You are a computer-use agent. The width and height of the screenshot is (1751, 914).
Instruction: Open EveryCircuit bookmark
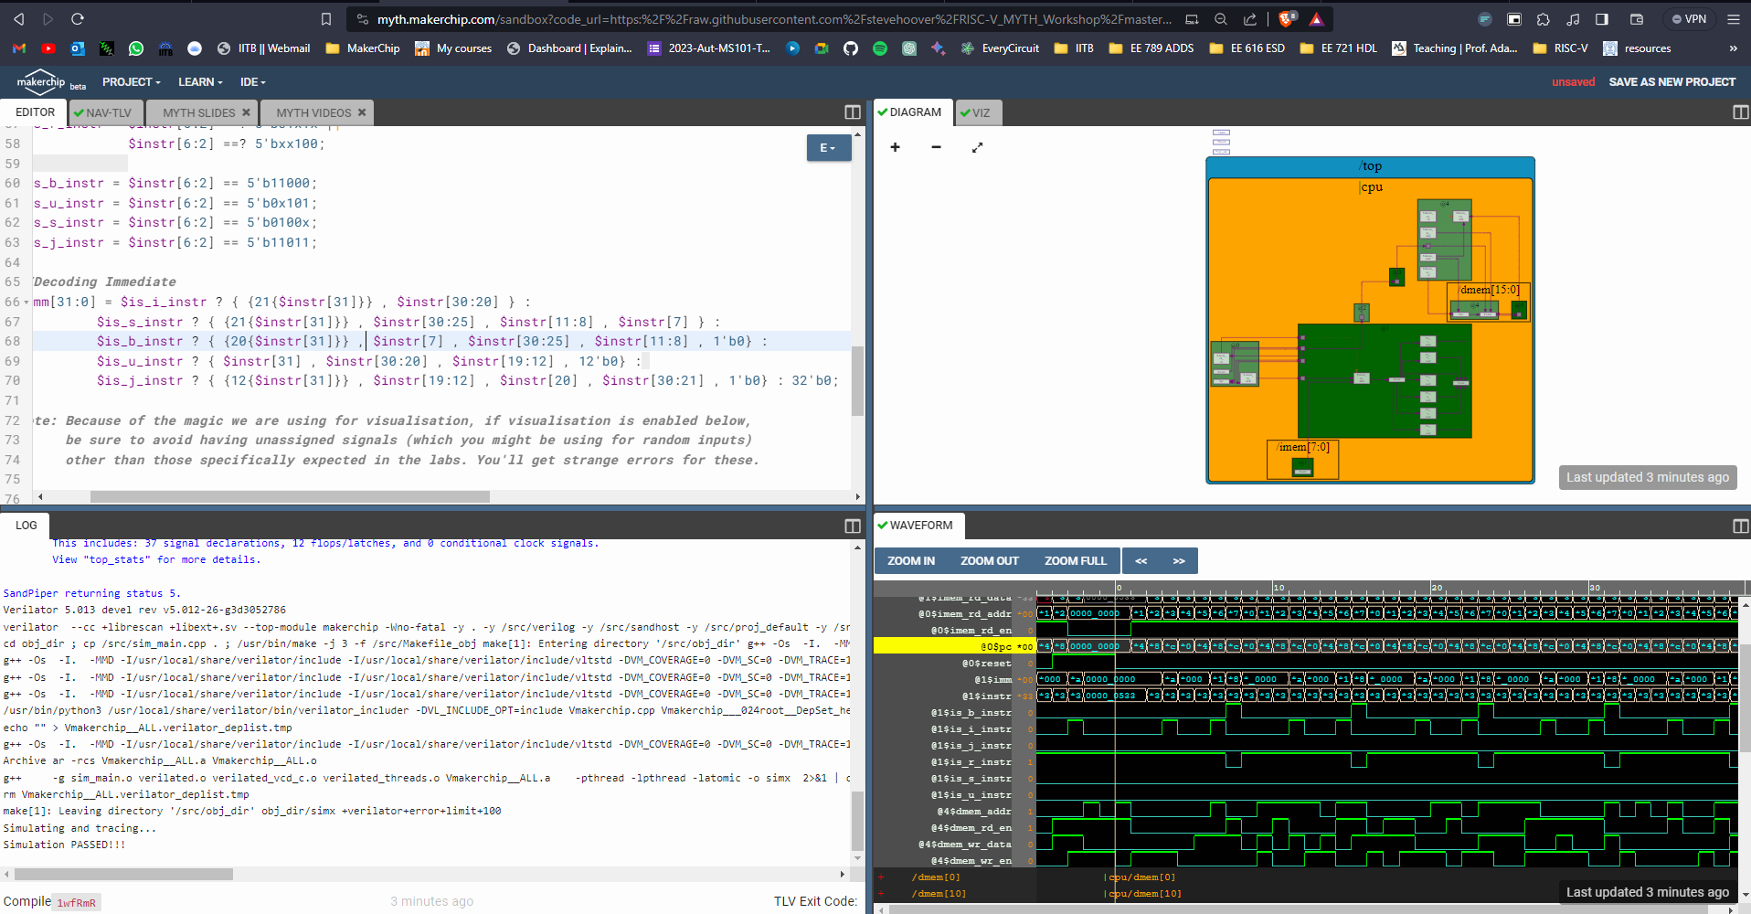(x=1000, y=48)
